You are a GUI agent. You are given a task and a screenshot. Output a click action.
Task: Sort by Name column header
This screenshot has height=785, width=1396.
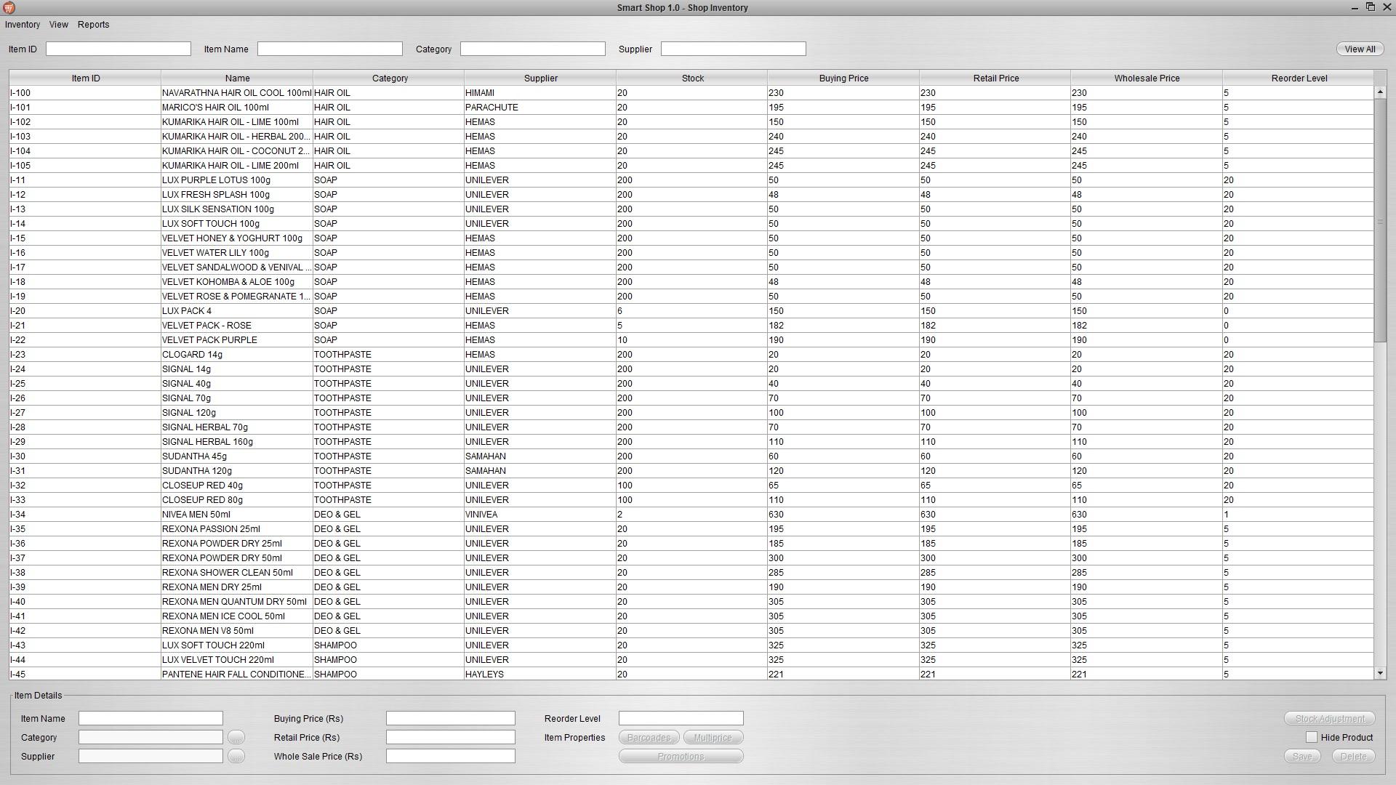pyautogui.click(x=237, y=78)
